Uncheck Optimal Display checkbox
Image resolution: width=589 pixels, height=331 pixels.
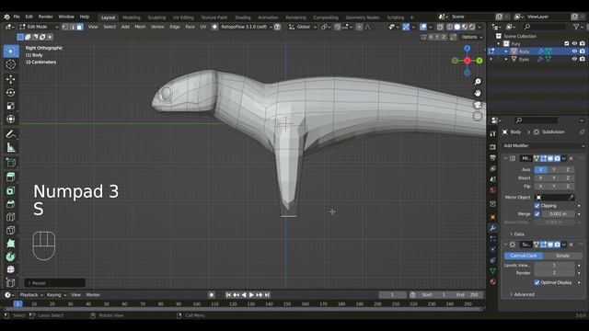tap(537, 282)
